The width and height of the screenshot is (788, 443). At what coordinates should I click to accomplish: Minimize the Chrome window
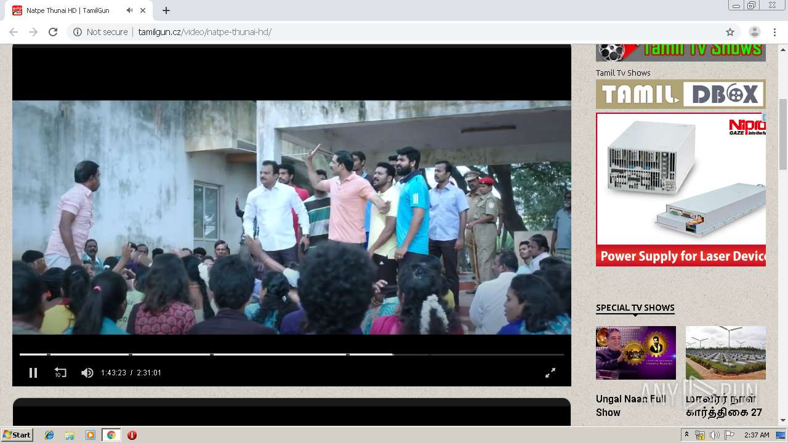click(x=736, y=6)
